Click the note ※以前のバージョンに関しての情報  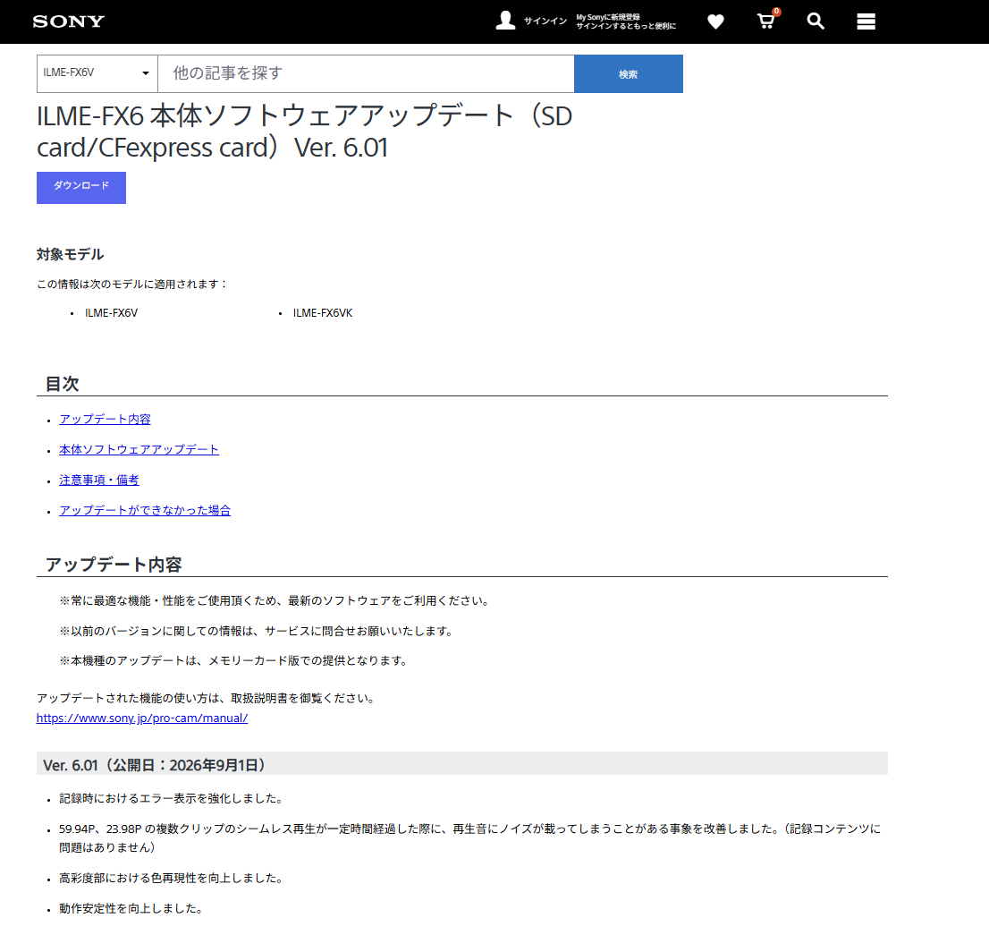[258, 631]
